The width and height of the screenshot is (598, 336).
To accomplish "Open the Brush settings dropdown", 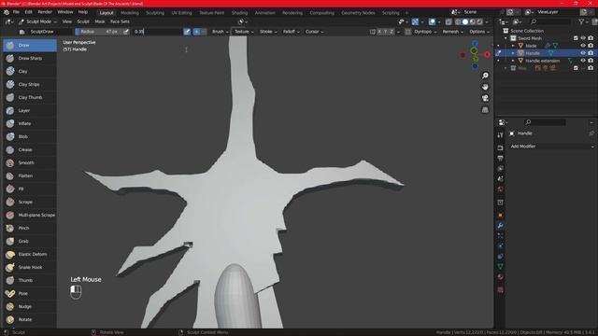I will point(221,32).
